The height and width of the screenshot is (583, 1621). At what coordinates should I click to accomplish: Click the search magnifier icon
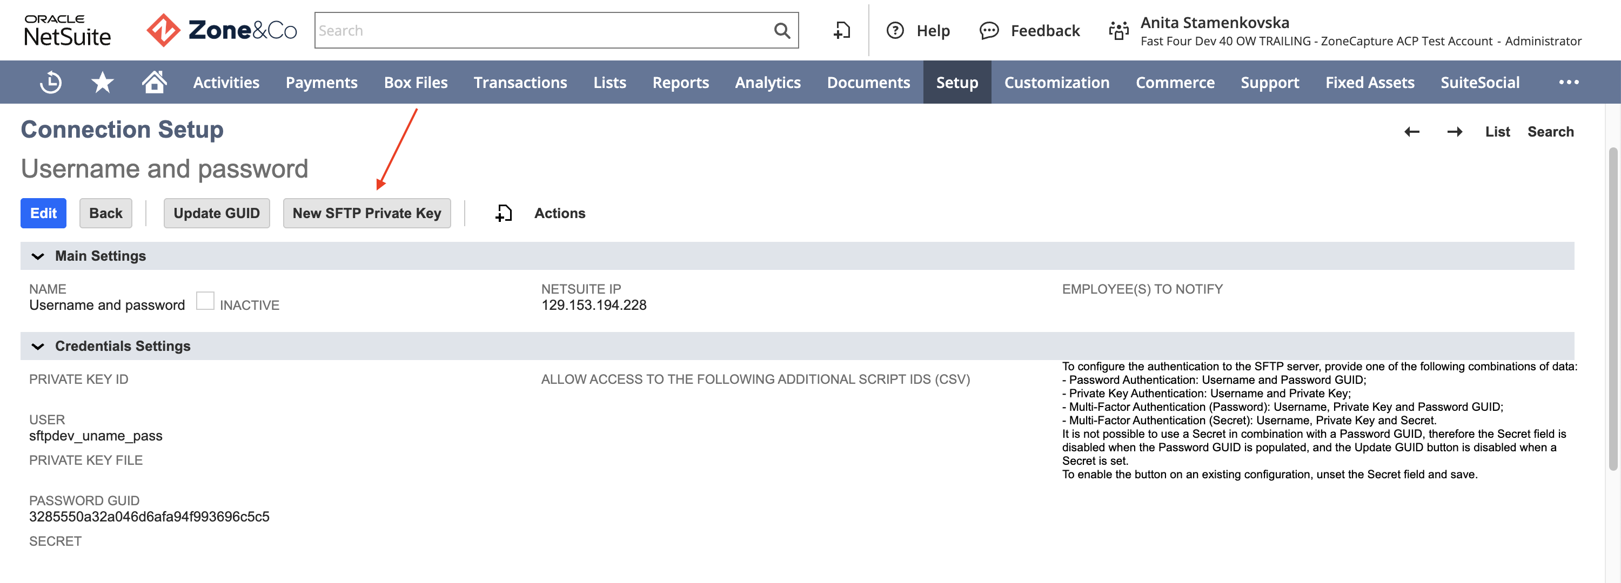(x=781, y=30)
